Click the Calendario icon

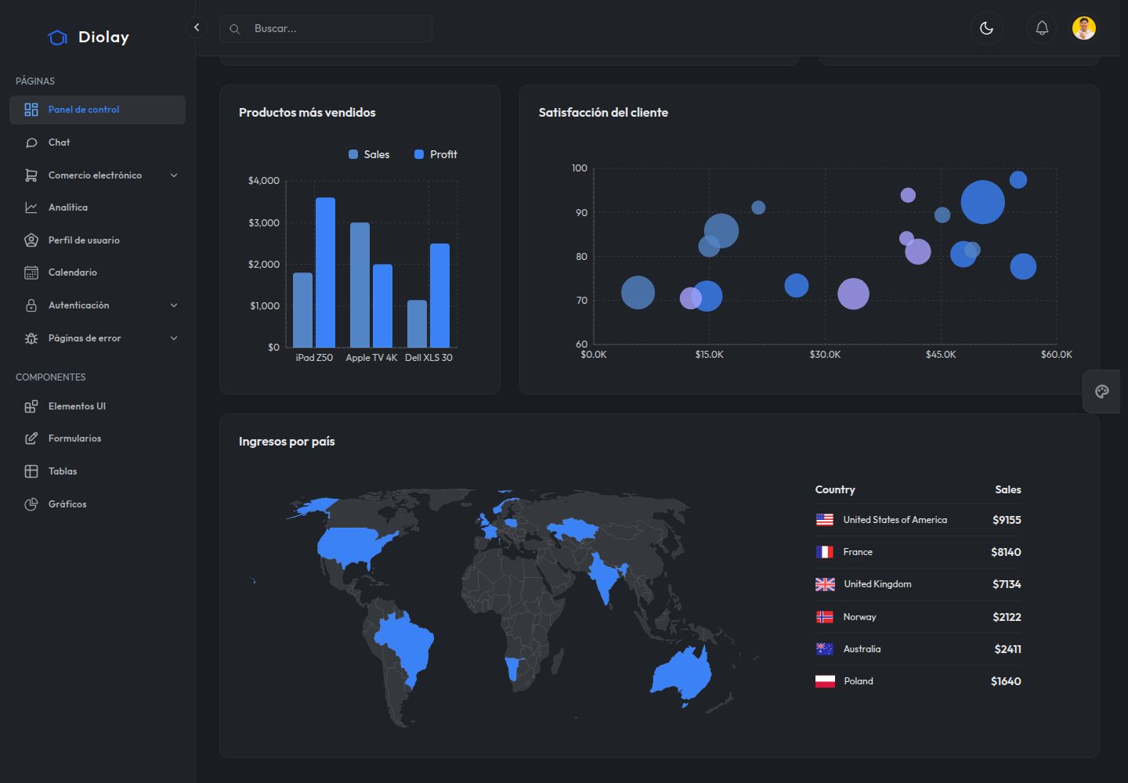31,272
